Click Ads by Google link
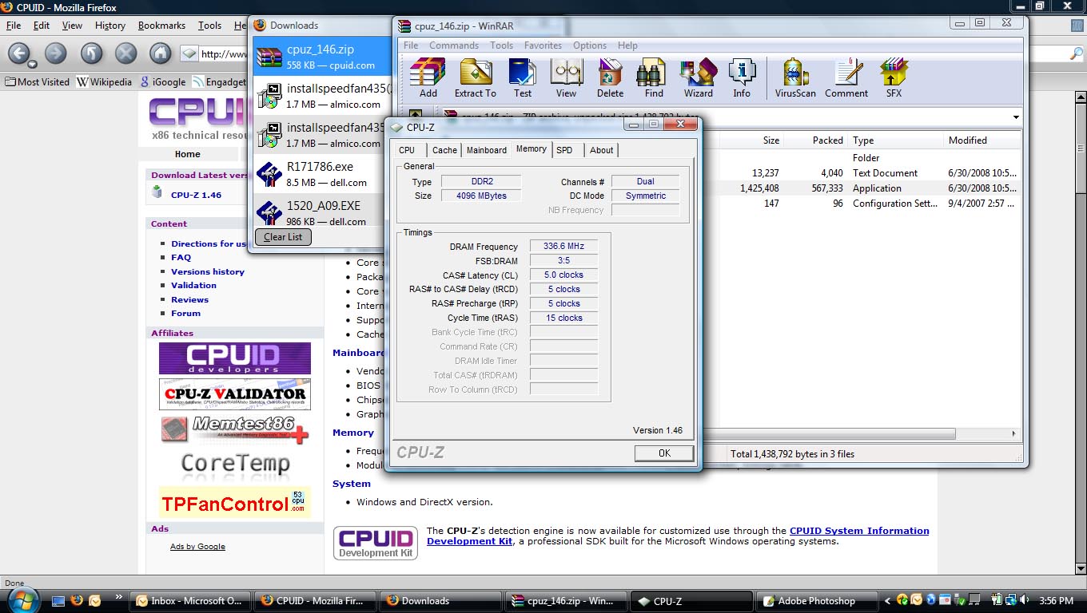The image size is (1087, 613). 197,547
